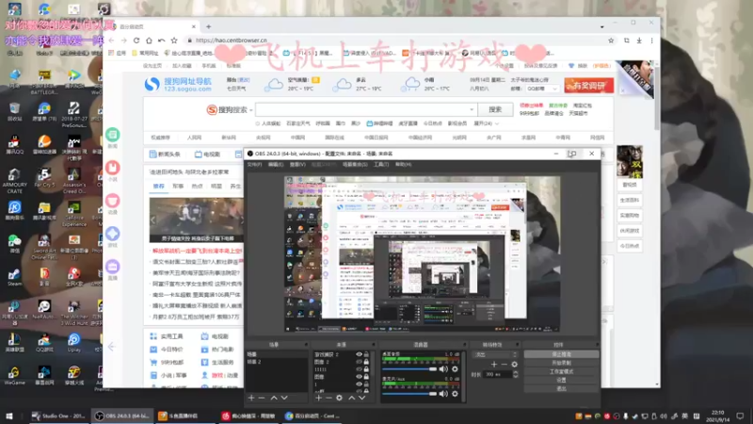Click the 退出 button in OBS

point(561,389)
